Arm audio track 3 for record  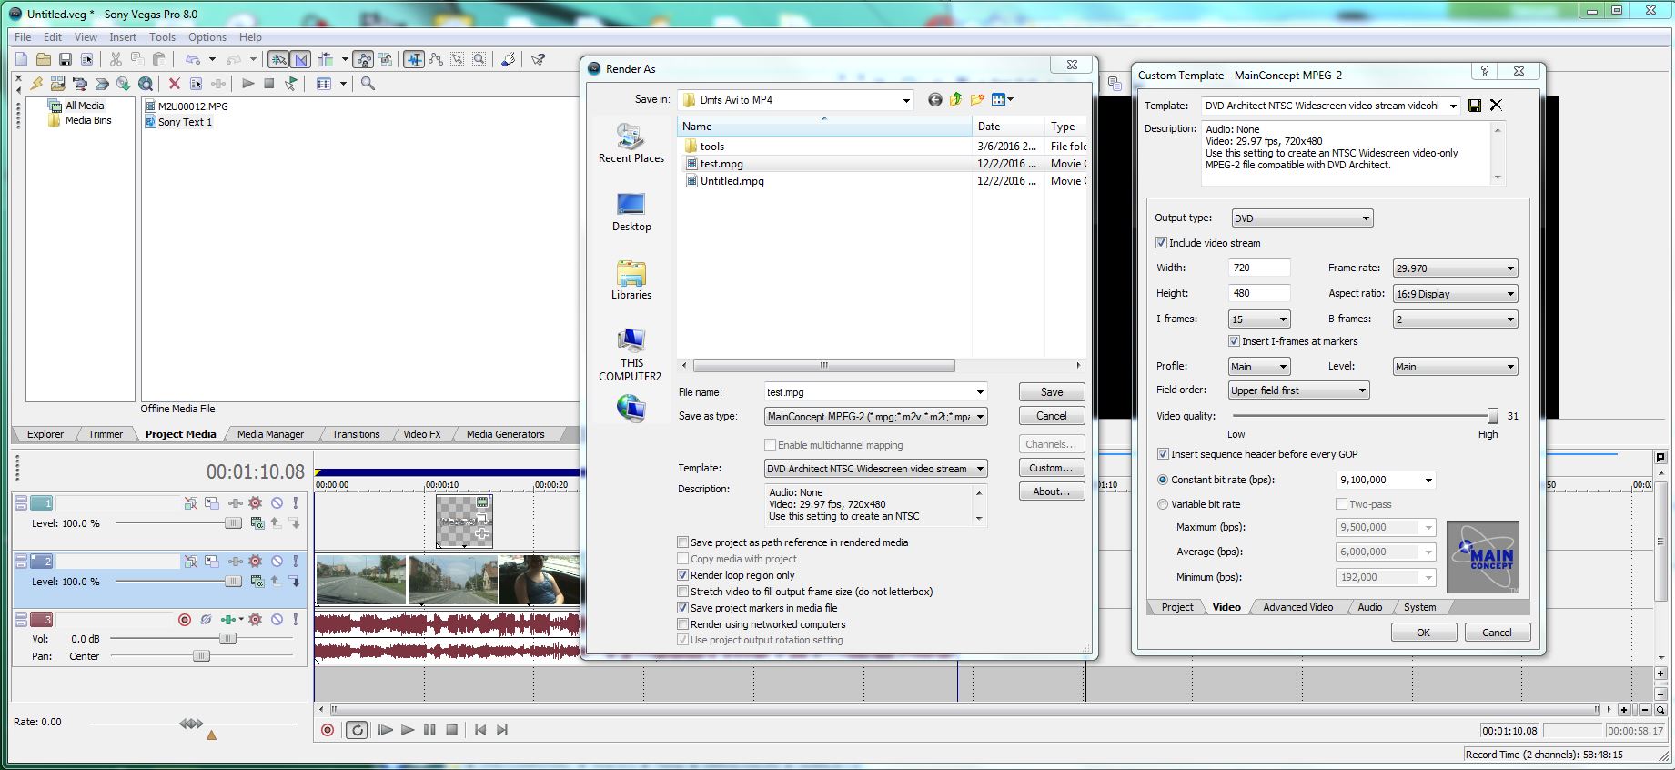(x=185, y=620)
